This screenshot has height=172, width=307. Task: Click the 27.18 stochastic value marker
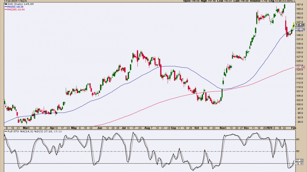tap(300, 160)
